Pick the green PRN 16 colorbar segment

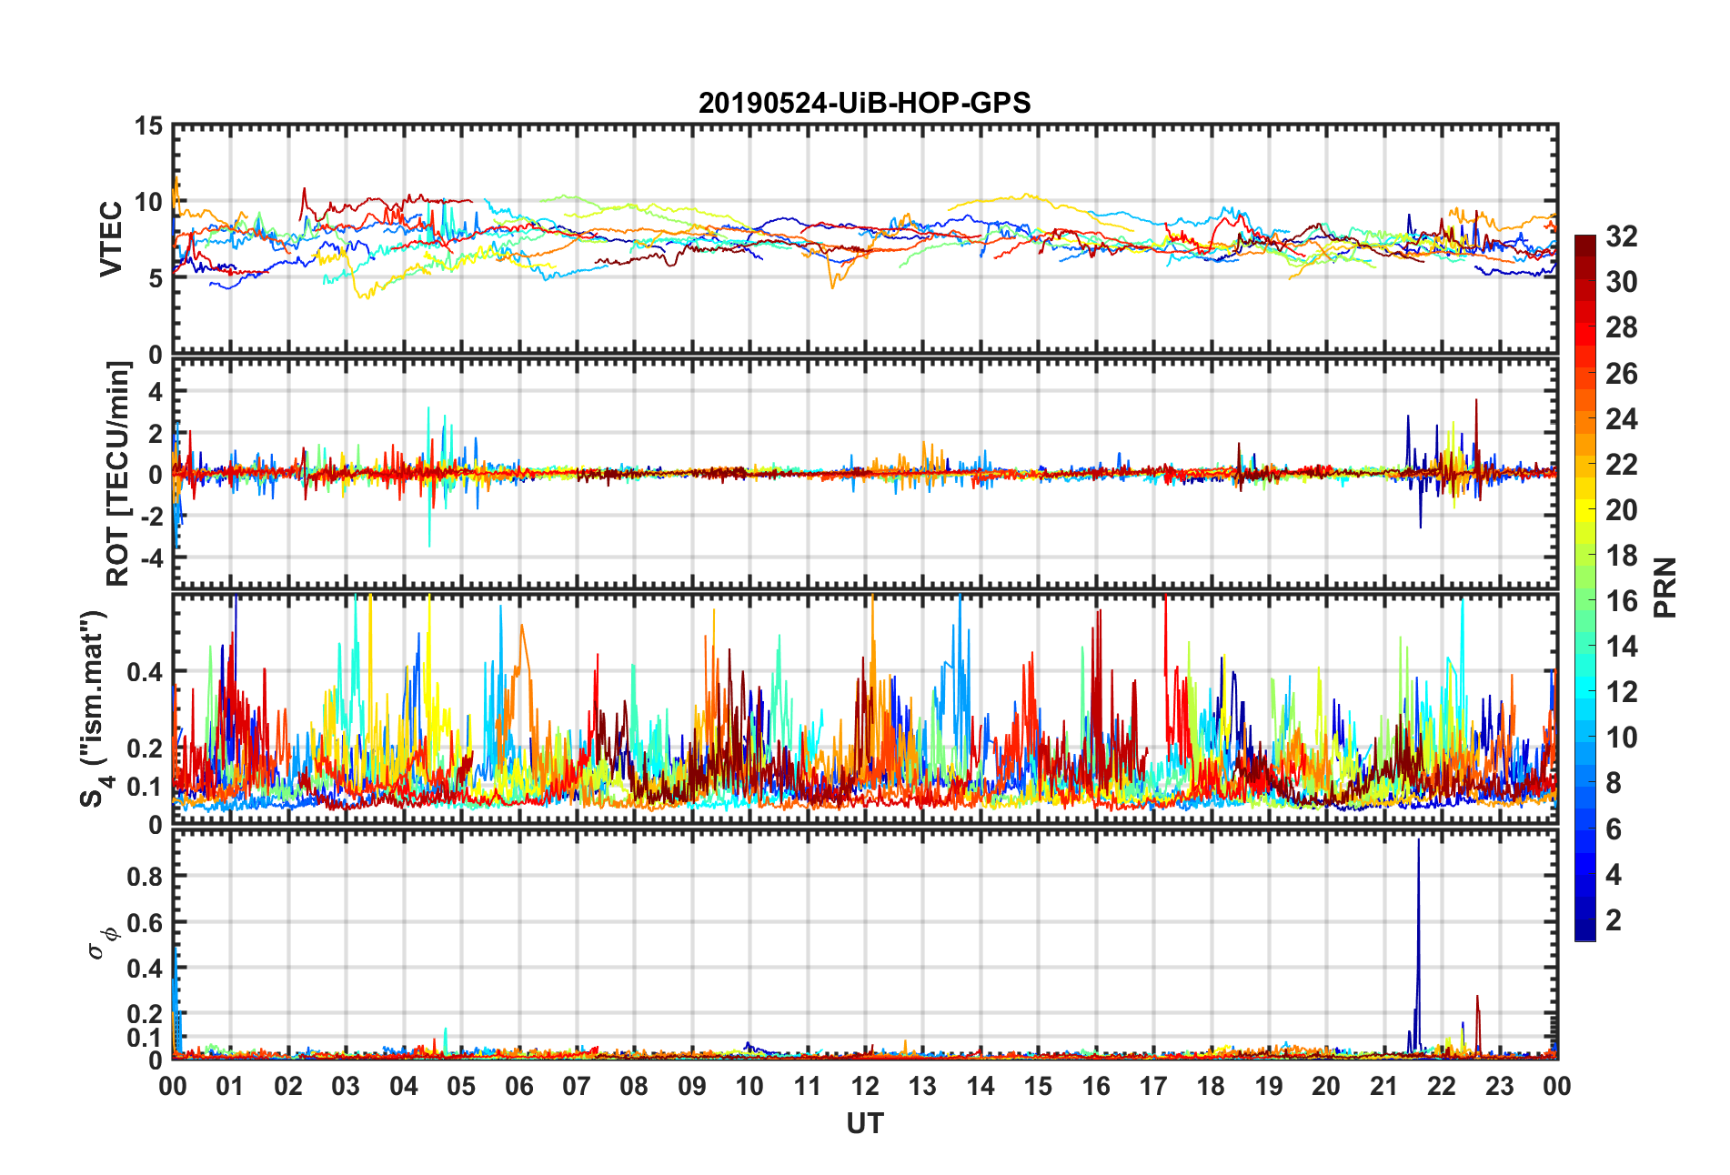click(1584, 599)
